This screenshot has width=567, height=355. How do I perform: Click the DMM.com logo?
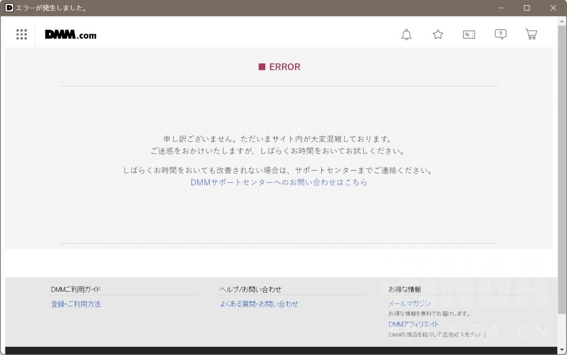(x=70, y=34)
